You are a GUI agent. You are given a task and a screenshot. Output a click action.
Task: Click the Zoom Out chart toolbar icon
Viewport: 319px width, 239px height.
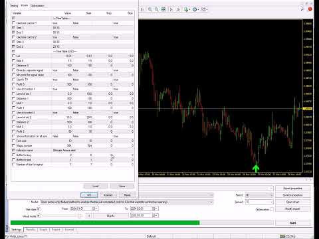(157, 9)
